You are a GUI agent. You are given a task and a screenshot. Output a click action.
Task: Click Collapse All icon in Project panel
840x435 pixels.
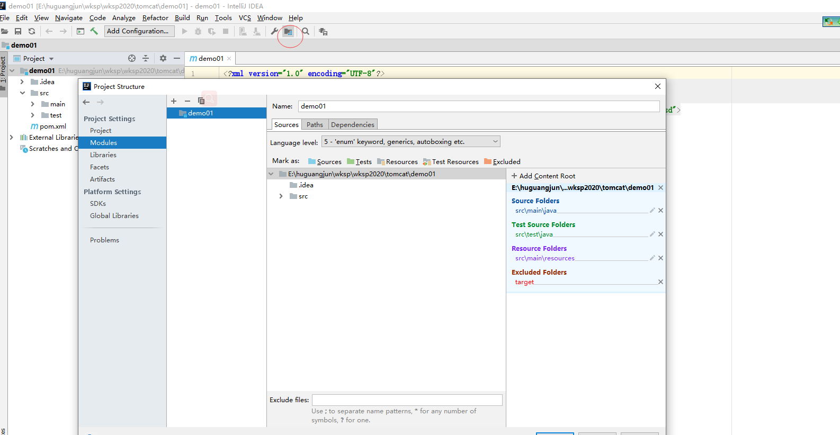coord(146,58)
